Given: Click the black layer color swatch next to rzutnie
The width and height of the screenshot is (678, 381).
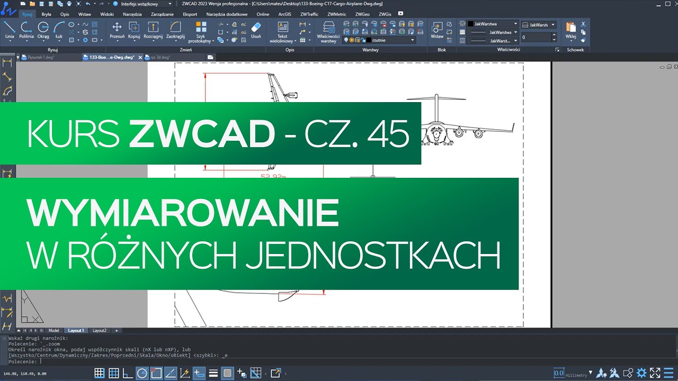Looking at the screenshot, I should [369, 40].
